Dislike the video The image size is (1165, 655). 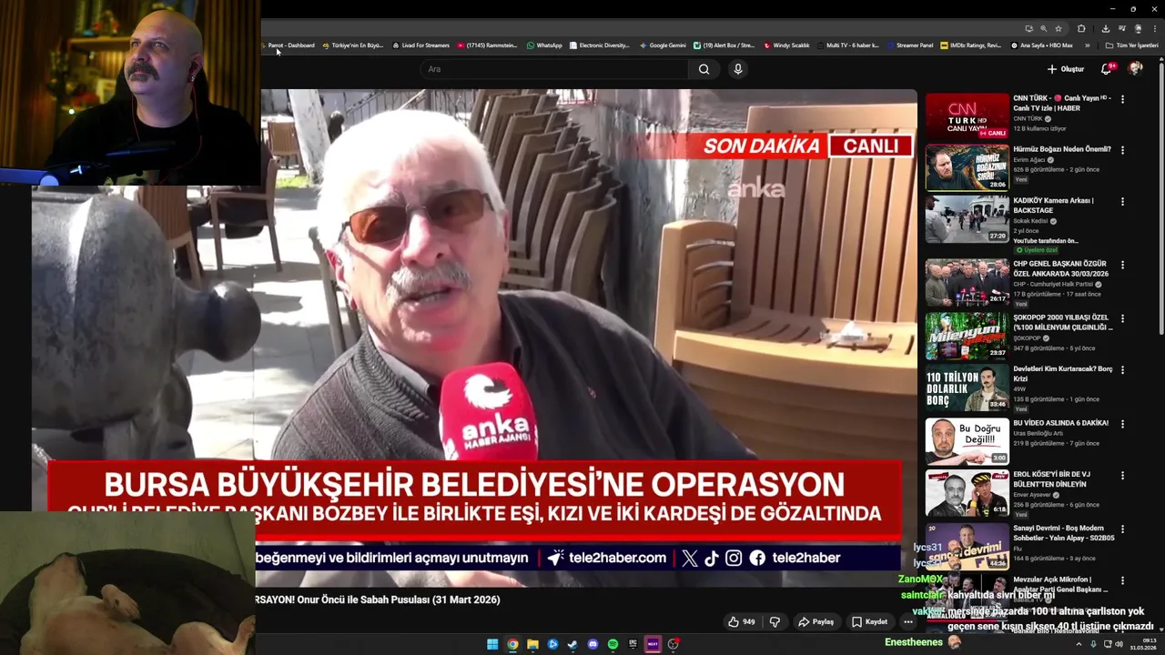775,622
